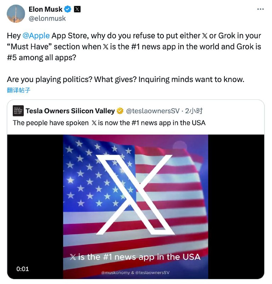Click the main tweet text about Grok

(134, 46)
